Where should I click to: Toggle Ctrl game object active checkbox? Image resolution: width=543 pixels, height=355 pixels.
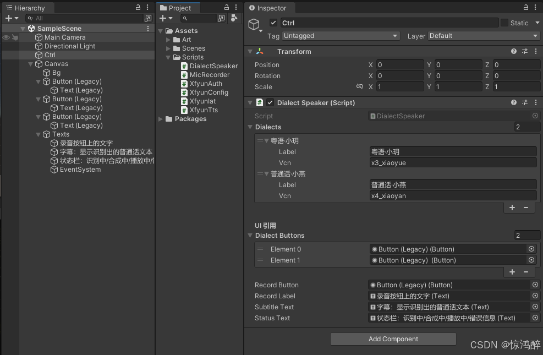[x=273, y=23]
